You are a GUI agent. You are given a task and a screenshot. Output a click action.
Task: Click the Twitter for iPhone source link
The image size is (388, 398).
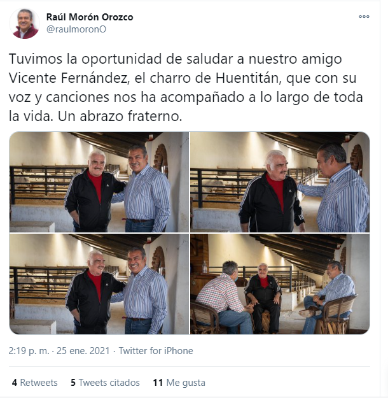click(x=156, y=351)
